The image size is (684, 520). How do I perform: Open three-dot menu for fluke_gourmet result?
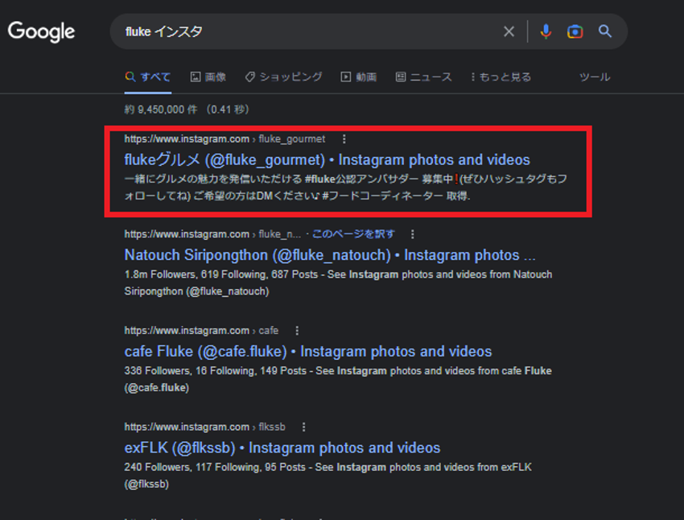344,139
